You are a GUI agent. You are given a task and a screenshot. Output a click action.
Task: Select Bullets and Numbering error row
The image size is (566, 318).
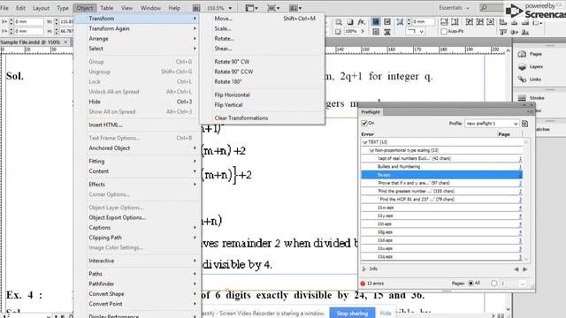(441, 167)
